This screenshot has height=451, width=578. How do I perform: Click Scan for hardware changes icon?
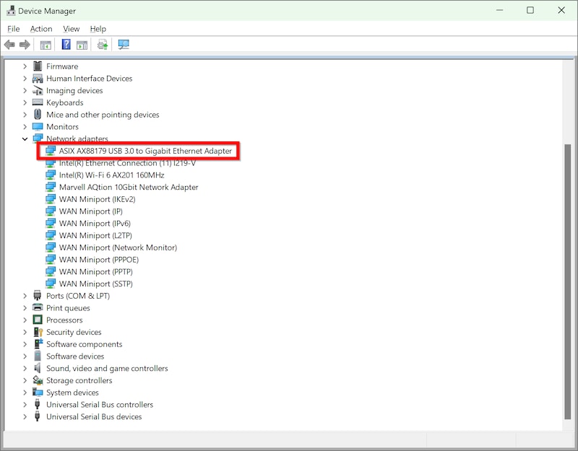(x=124, y=45)
